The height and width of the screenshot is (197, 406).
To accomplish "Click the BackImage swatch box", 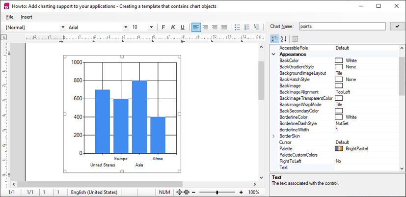I will click(339, 85).
